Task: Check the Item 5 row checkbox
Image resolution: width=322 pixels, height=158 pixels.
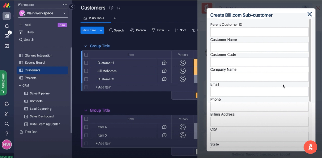Action: (86, 135)
